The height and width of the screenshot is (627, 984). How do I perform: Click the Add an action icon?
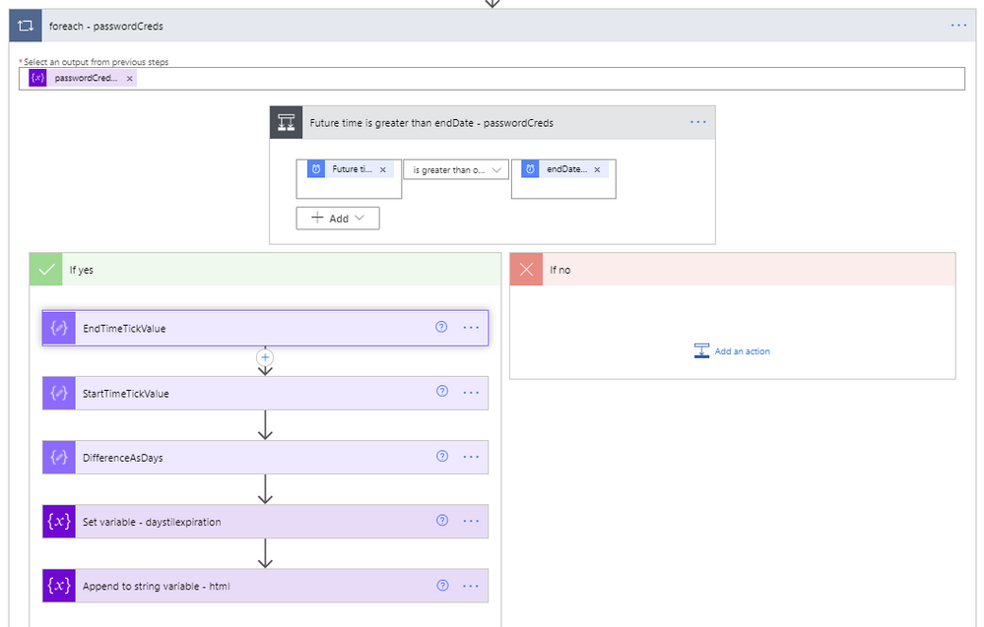[701, 350]
